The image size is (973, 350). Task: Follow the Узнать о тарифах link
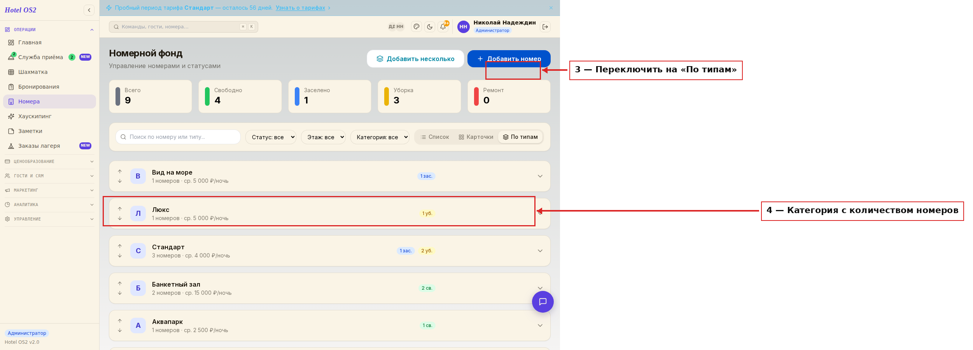point(300,8)
